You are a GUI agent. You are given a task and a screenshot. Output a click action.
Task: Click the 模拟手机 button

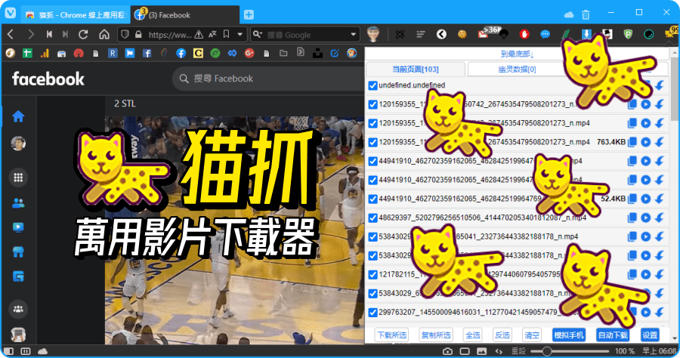pyautogui.click(x=569, y=335)
